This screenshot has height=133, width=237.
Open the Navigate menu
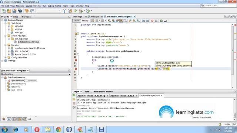click(20, 6)
